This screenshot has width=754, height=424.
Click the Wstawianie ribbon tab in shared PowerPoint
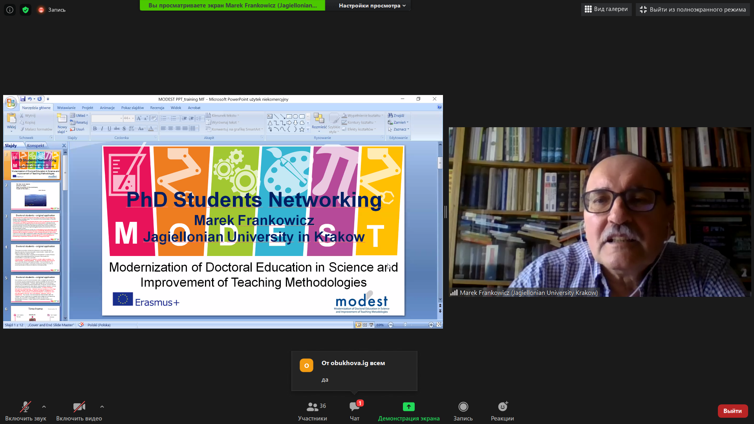coord(66,108)
